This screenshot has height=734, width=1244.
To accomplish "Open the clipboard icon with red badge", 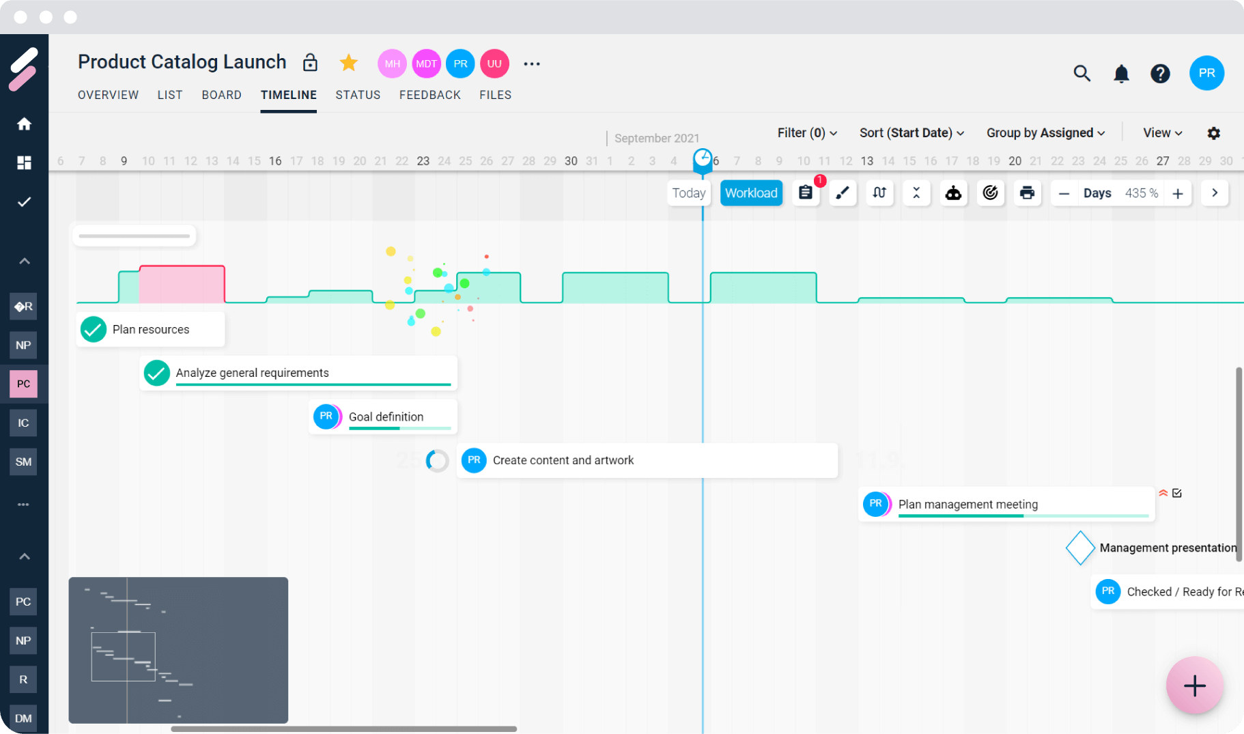I will point(806,193).
